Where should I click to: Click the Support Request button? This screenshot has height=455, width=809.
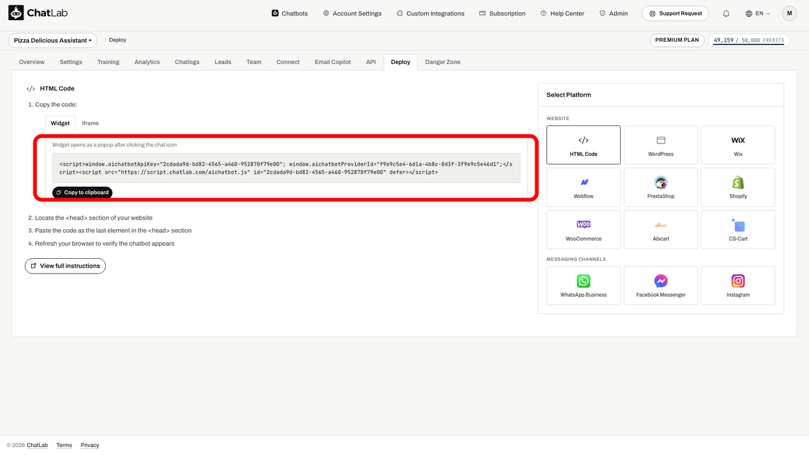click(676, 13)
